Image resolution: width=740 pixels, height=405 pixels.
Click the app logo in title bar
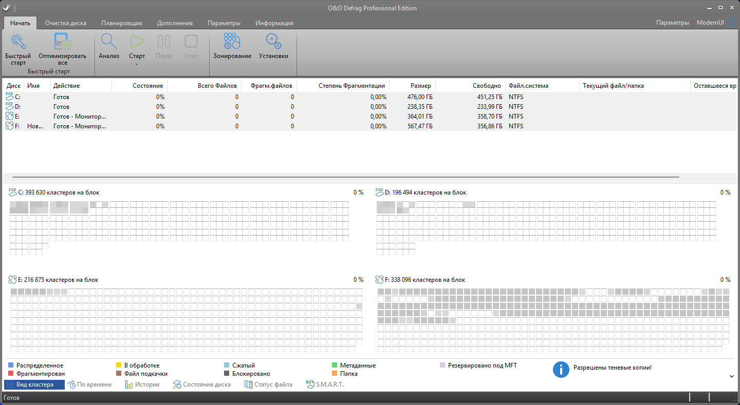pos(6,8)
